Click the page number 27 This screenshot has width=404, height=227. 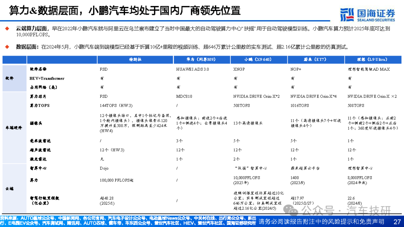397,221
